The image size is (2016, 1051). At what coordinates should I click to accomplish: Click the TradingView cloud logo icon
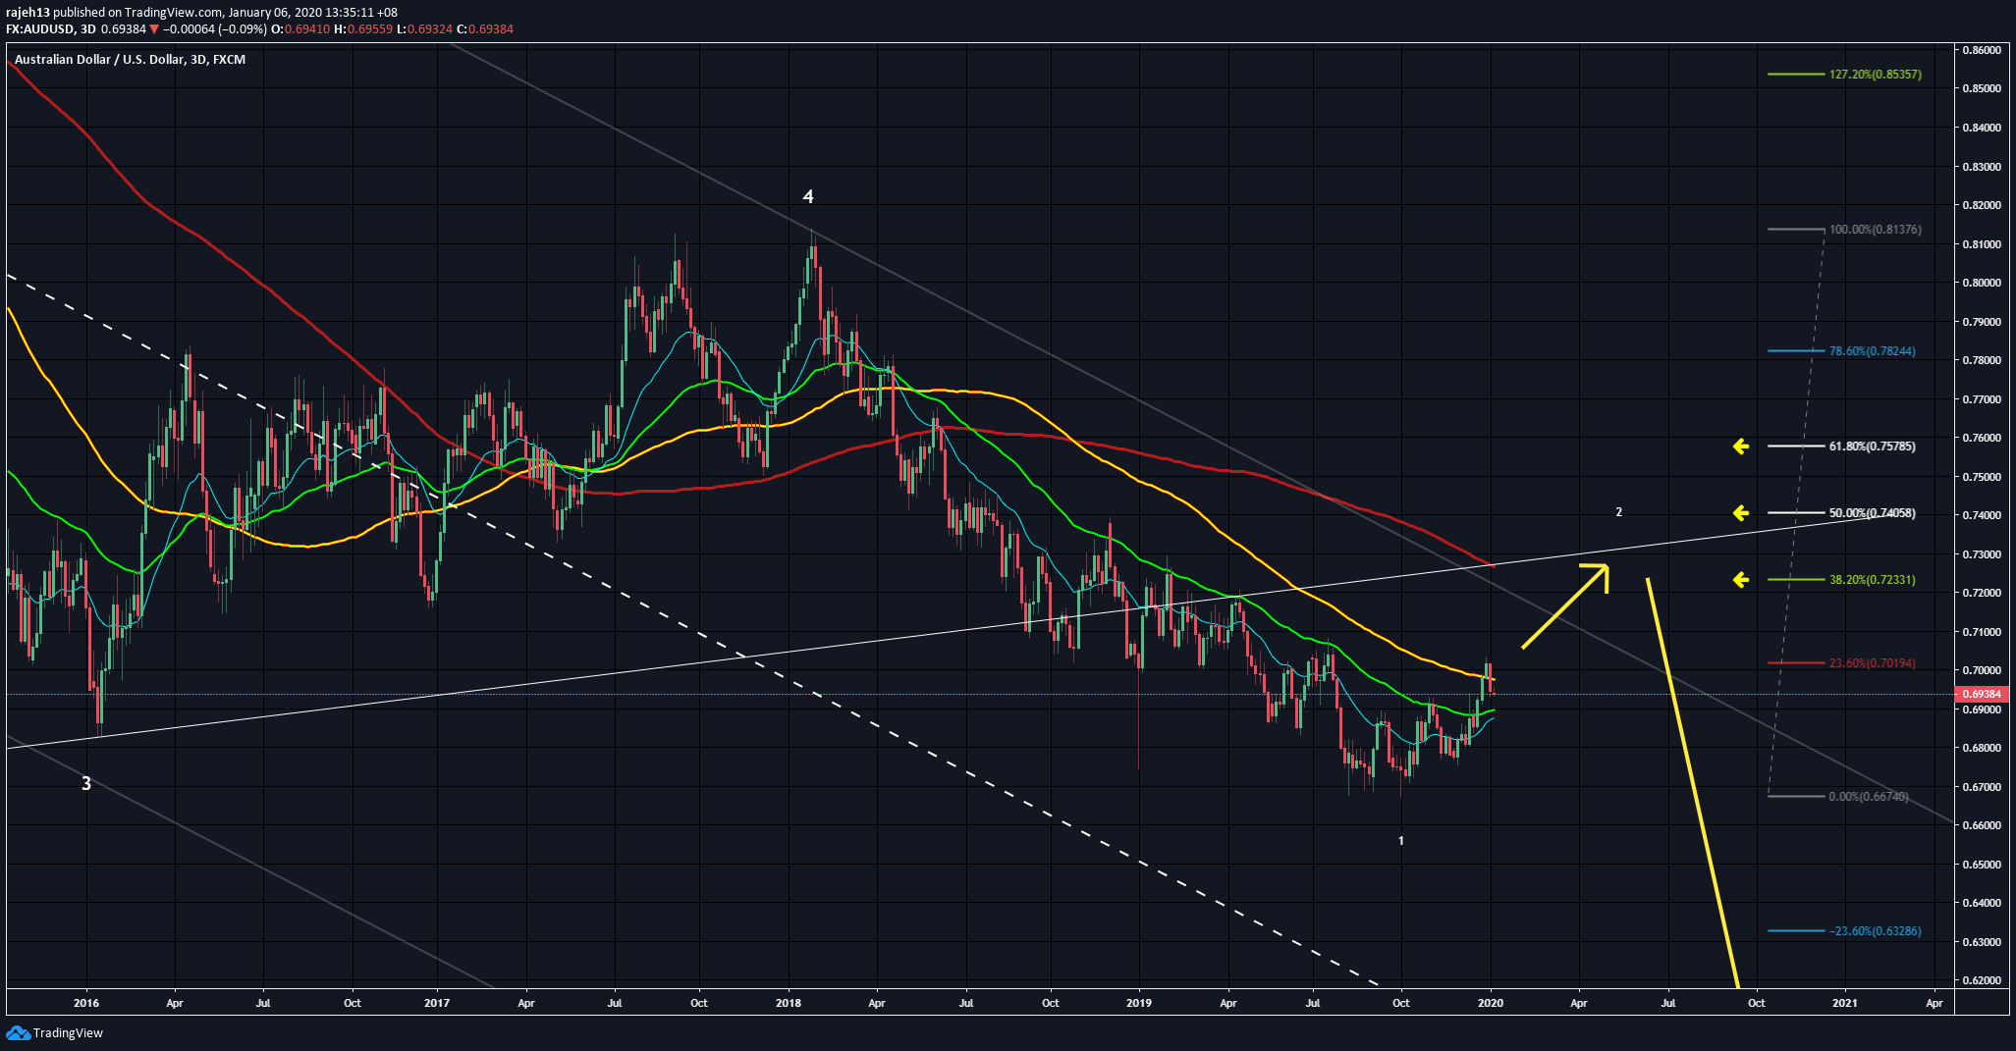tap(18, 1032)
